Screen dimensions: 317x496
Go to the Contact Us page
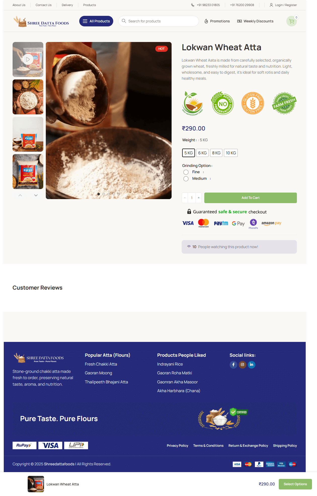pos(44,5)
